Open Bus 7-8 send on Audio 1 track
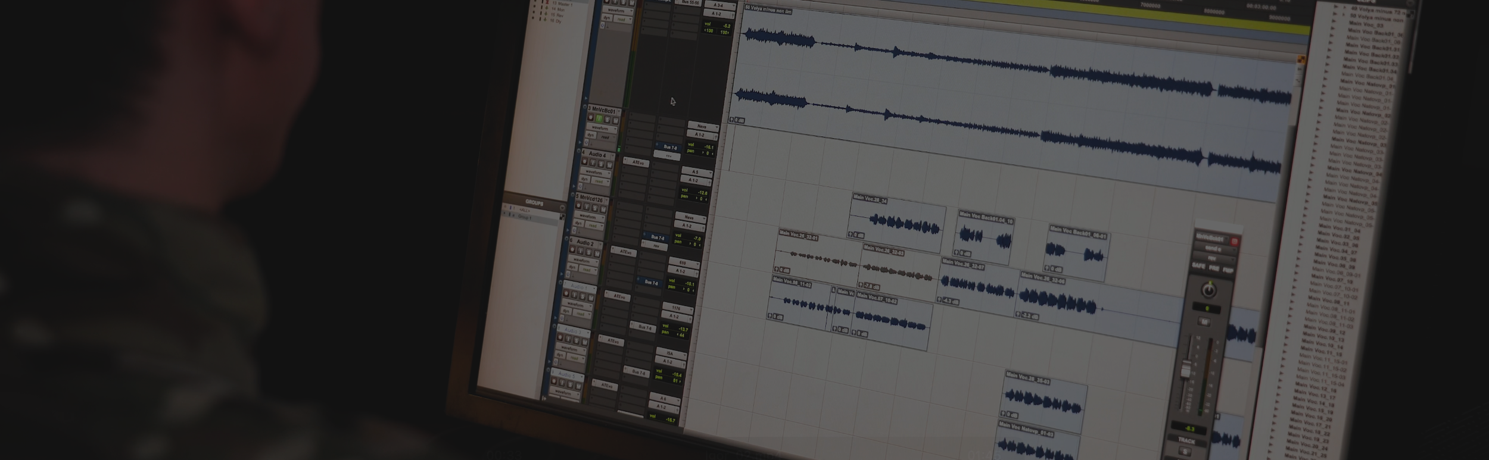This screenshot has width=1489, height=460. click(x=643, y=327)
